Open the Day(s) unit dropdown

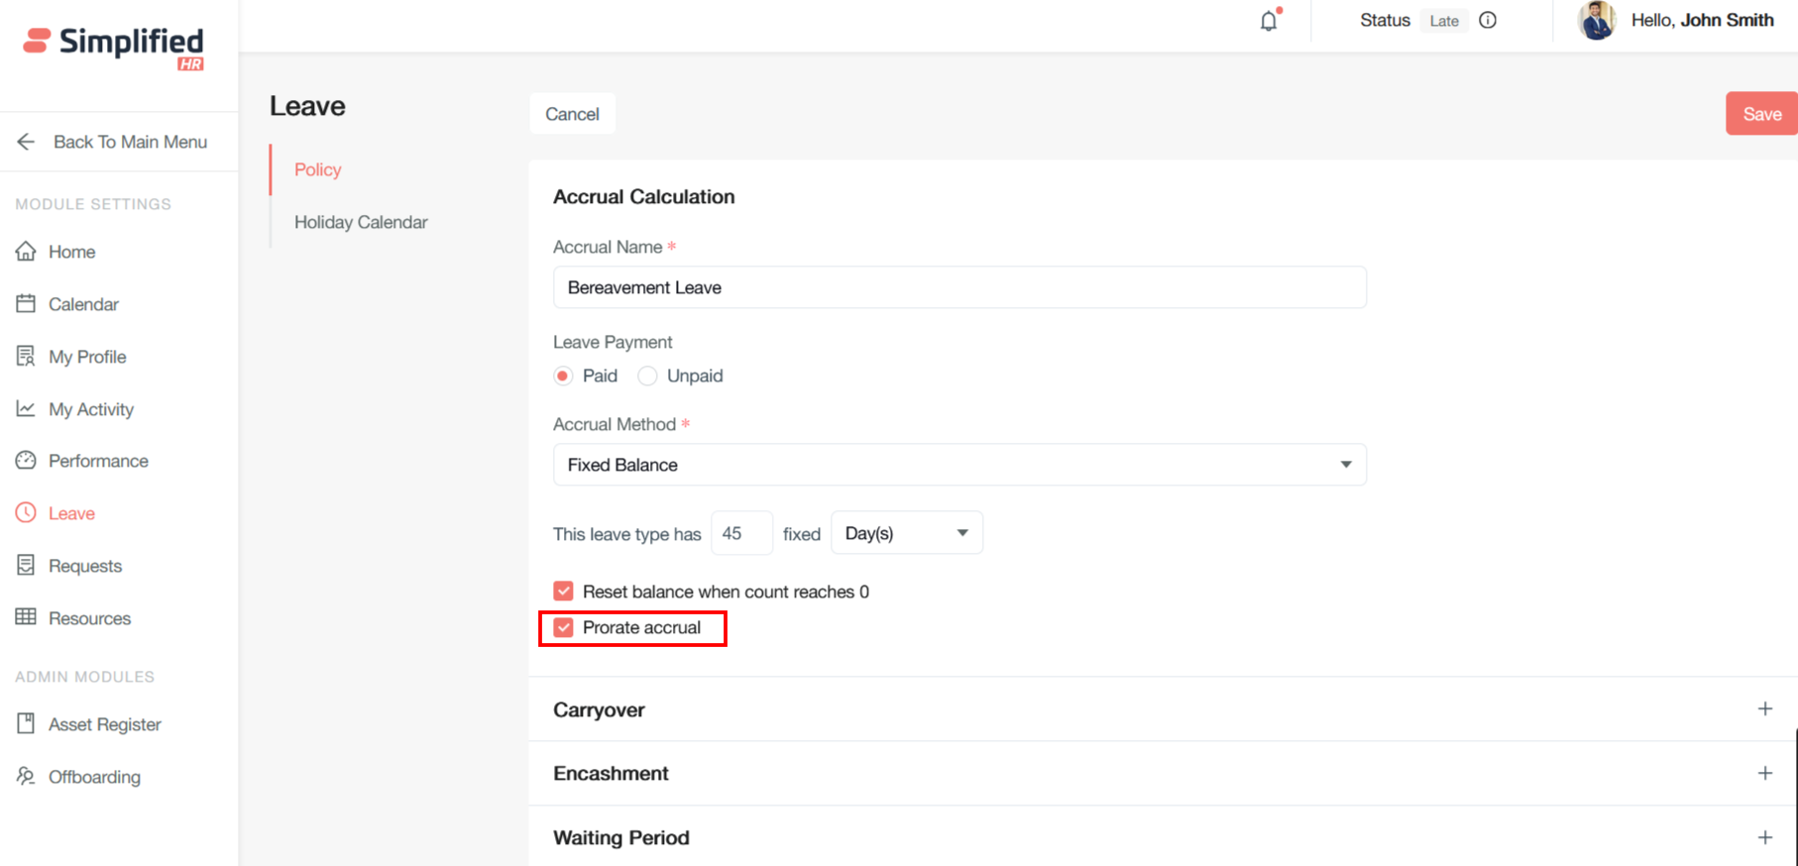(x=906, y=533)
